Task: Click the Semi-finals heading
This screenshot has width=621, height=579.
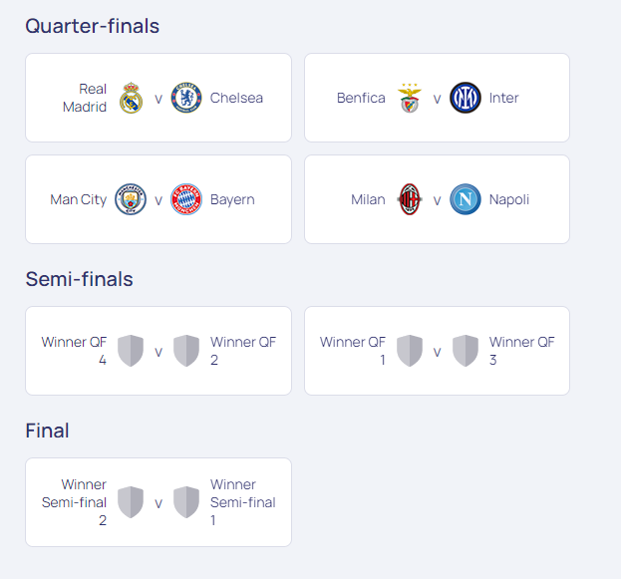Action: coord(80,280)
